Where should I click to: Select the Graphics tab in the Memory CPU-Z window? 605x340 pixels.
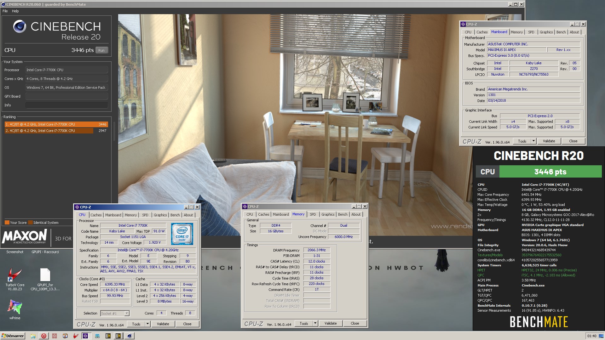coord(328,214)
